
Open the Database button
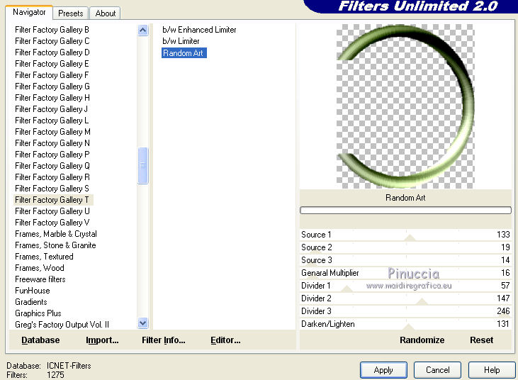point(40,340)
